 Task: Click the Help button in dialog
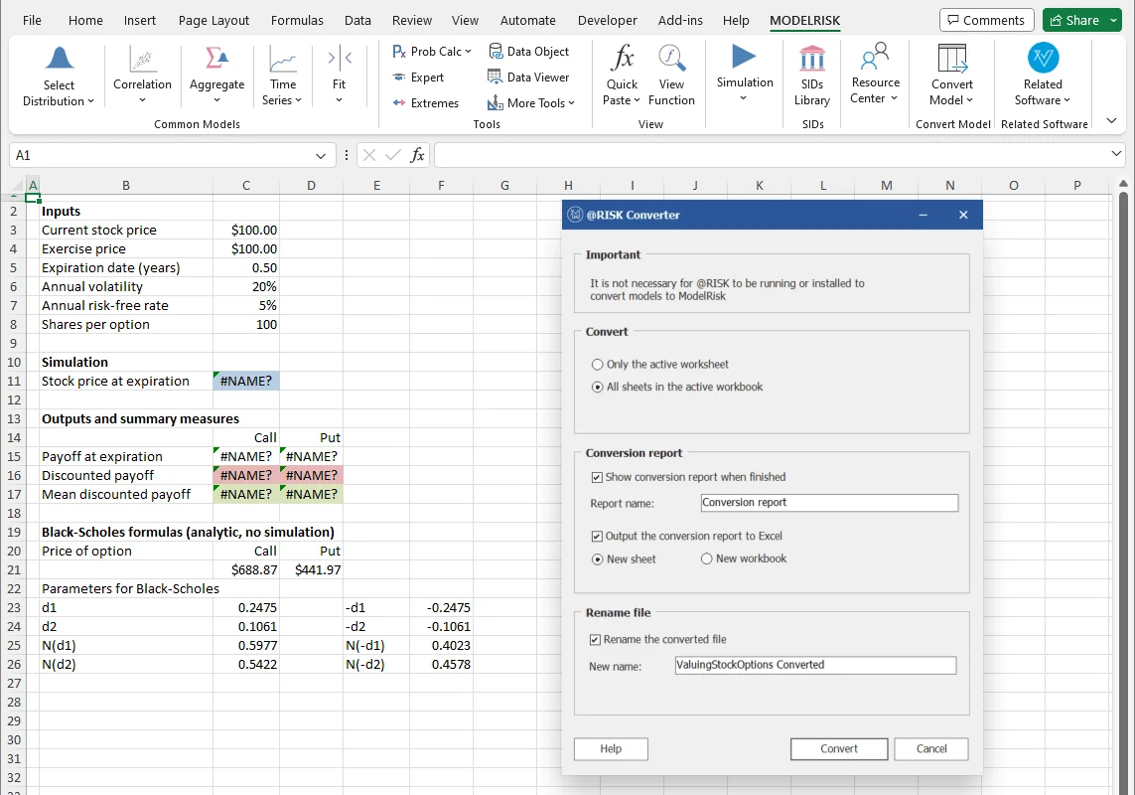click(611, 749)
